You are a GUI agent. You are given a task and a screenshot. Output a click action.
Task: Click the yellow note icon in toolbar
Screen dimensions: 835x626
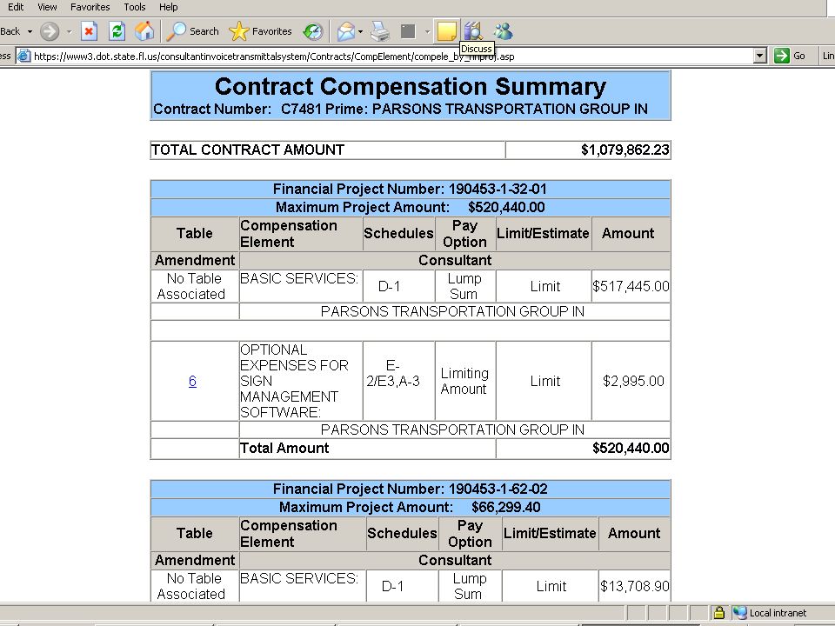coord(446,31)
